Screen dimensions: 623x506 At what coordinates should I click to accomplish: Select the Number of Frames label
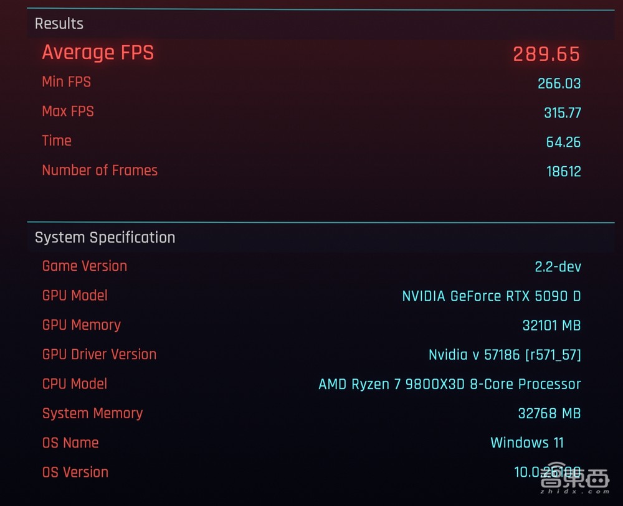pos(100,171)
